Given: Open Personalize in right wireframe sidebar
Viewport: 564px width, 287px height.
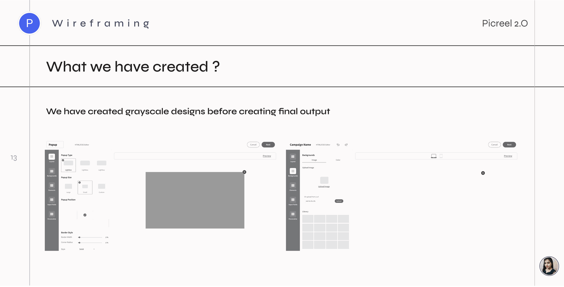Looking at the screenshot, I should coord(293,215).
